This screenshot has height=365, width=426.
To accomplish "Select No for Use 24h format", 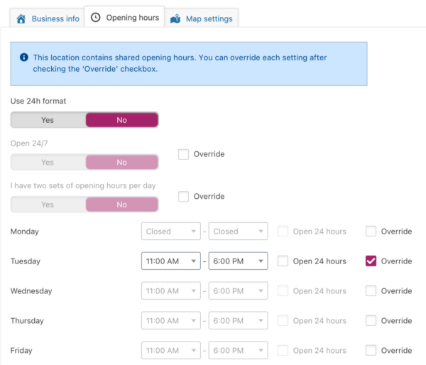I will pos(121,120).
